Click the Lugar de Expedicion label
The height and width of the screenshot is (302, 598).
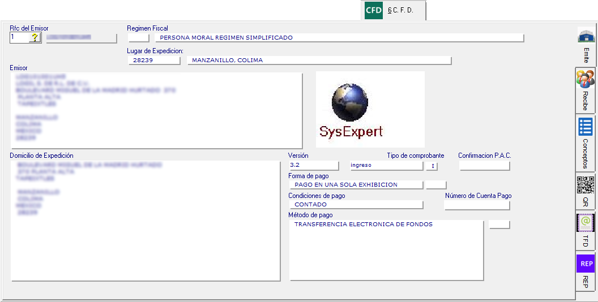click(x=155, y=51)
